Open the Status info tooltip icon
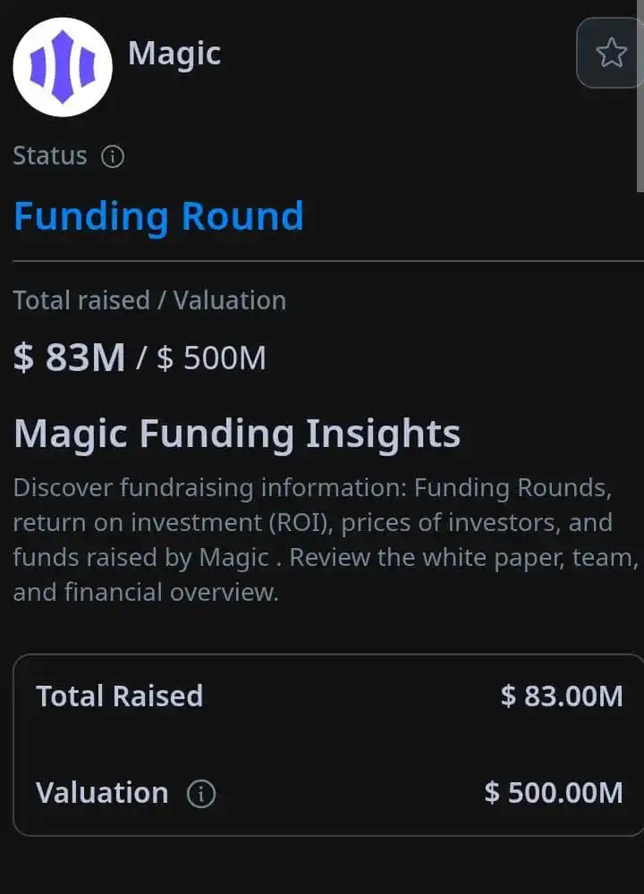Screen dimensions: 644x894 113,157
